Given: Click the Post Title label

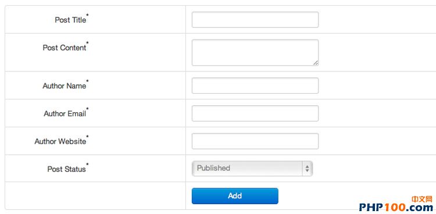Looking at the screenshot, I should tap(70, 20).
